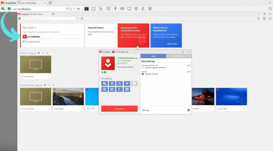Toggle session recording permission button
Viewport: 273px width, 151px height.
112,89
